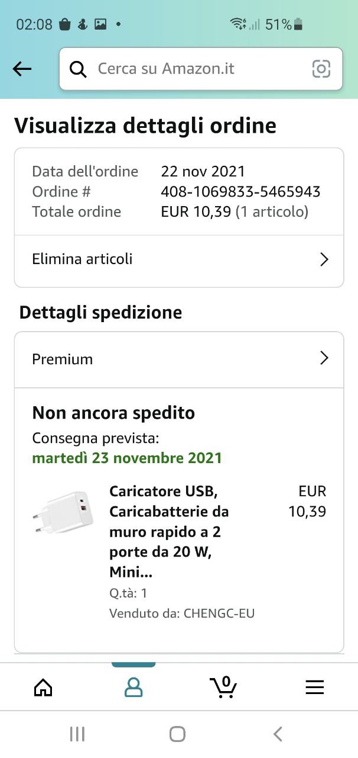Go to the Home tab icon

coord(43,687)
